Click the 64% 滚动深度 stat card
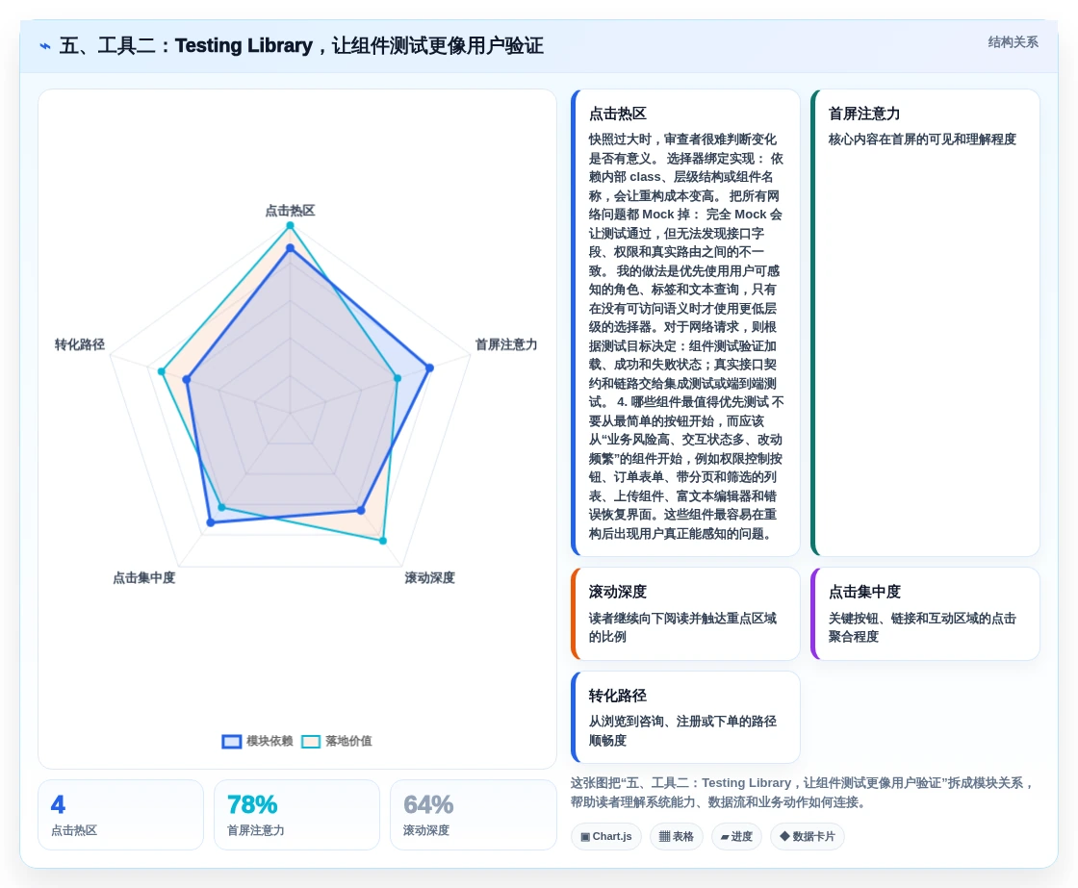This screenshot has height=888, width=1078. 473,815
